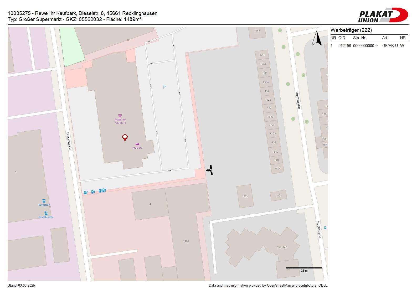Click the red location pin marker

click(x=125, y=137)
